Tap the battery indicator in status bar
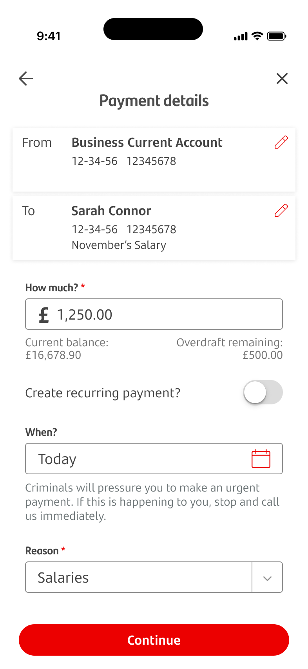Viewport: 308px width, 669px height. point(277,36)
